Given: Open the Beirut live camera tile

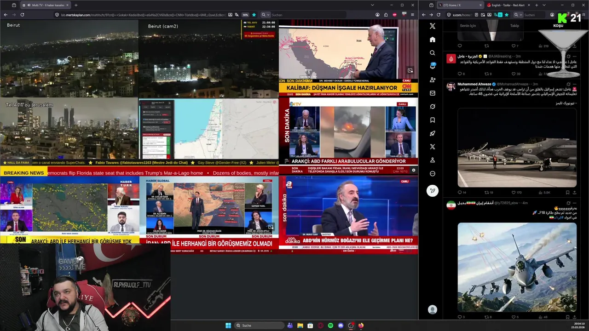Looking at the screenshot, I should [69, 58].
